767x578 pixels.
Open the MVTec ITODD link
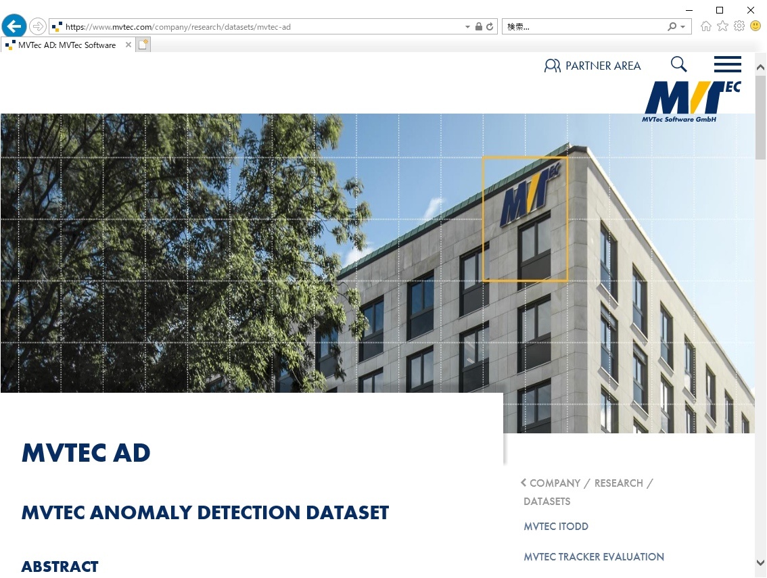coord(556,526)
